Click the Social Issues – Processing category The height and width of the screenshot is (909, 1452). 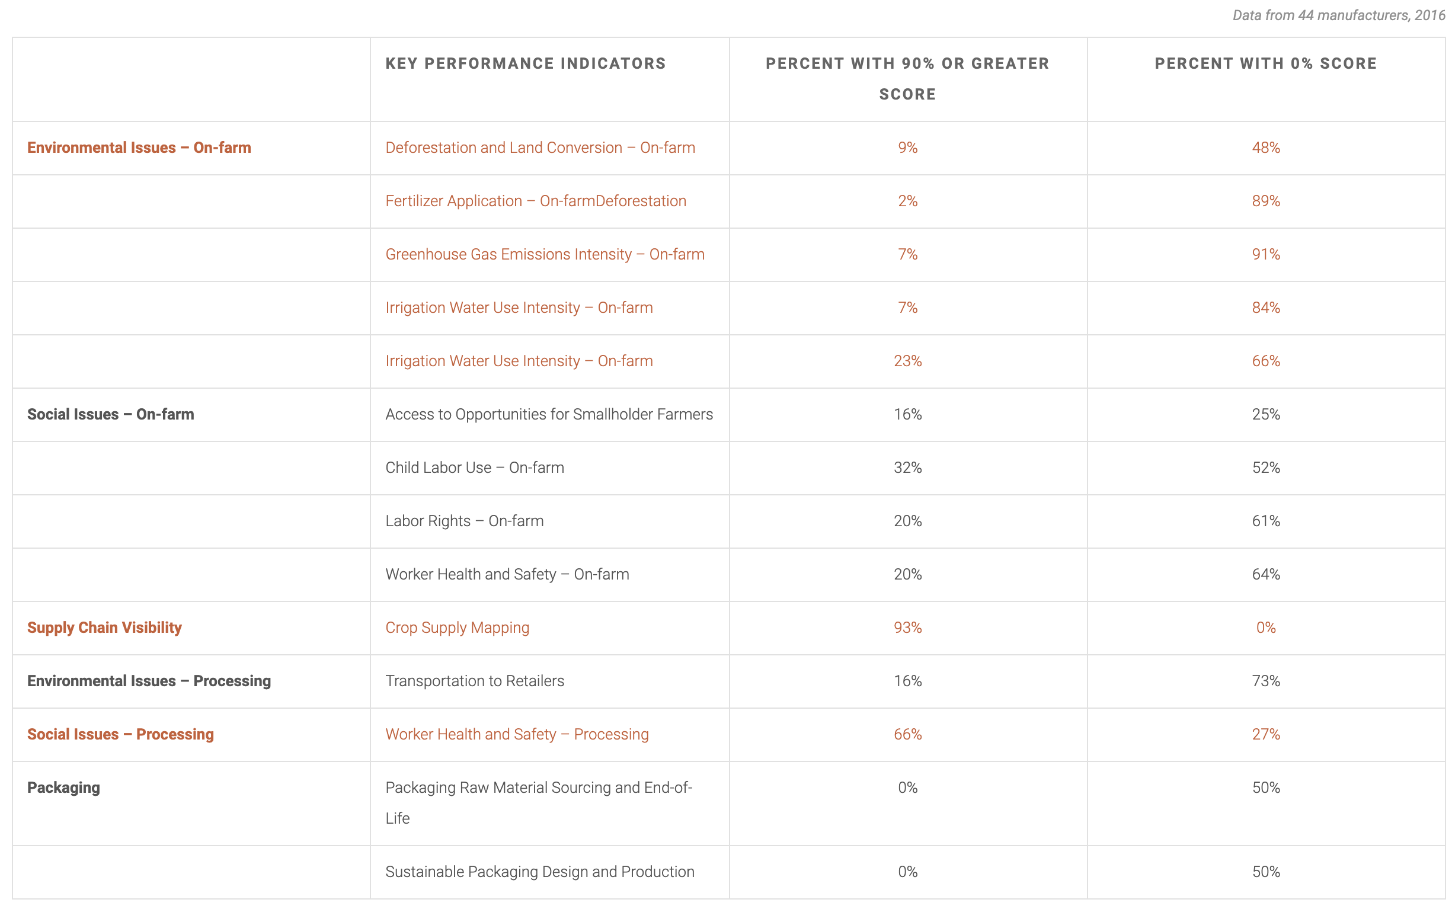pyautogui.click(x=120, y=734)
